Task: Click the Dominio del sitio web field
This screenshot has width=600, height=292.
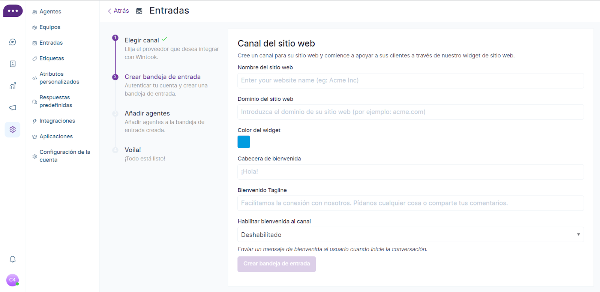Action: 410,112
